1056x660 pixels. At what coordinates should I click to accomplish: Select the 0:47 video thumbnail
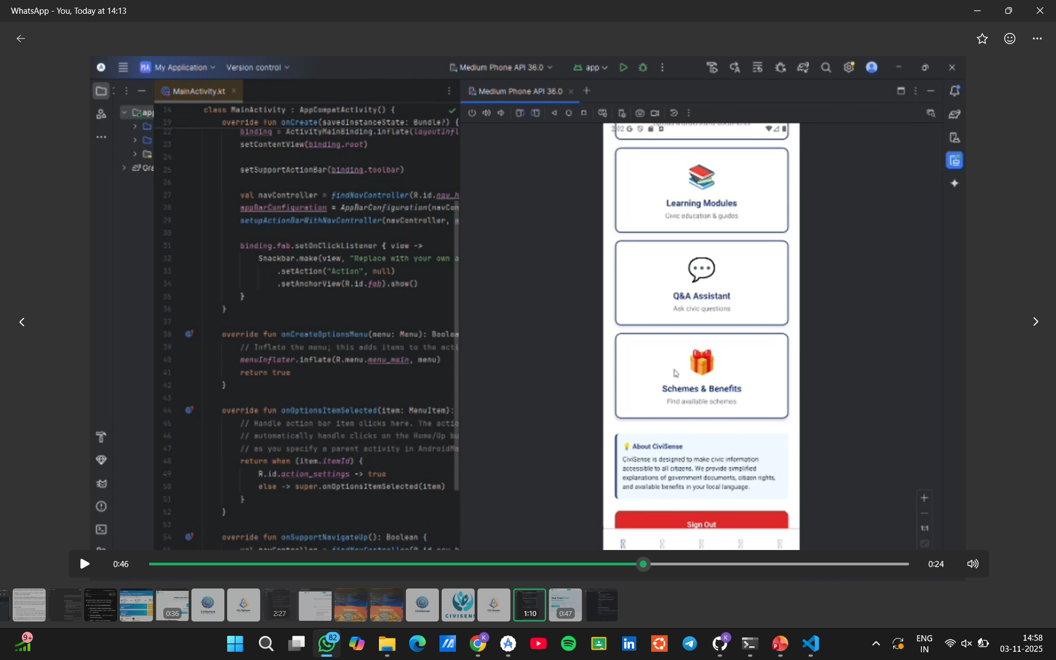point(565,604)
